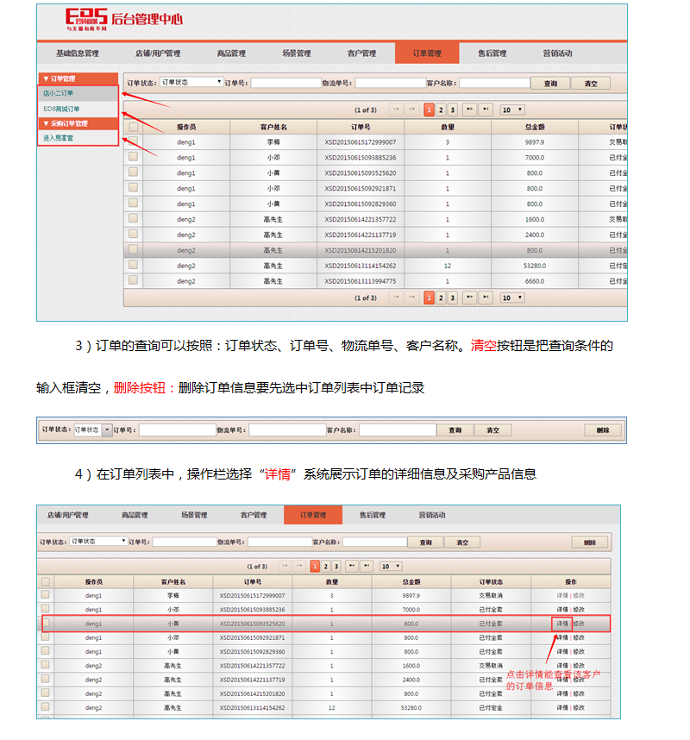Open the 订单状态 dropdown in the third screenshot
The width and height of the screenshot is (690, 740).
click(98, 542)
